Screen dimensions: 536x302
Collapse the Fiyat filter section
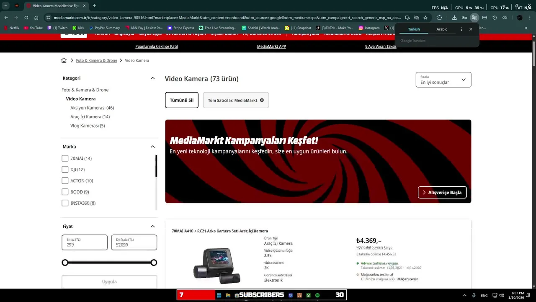click(x=152, y=226)
